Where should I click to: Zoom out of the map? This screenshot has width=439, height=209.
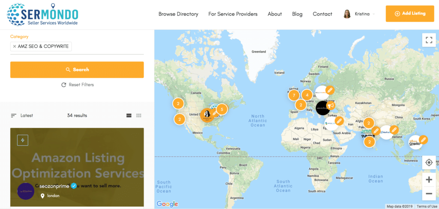pos(429,193)
